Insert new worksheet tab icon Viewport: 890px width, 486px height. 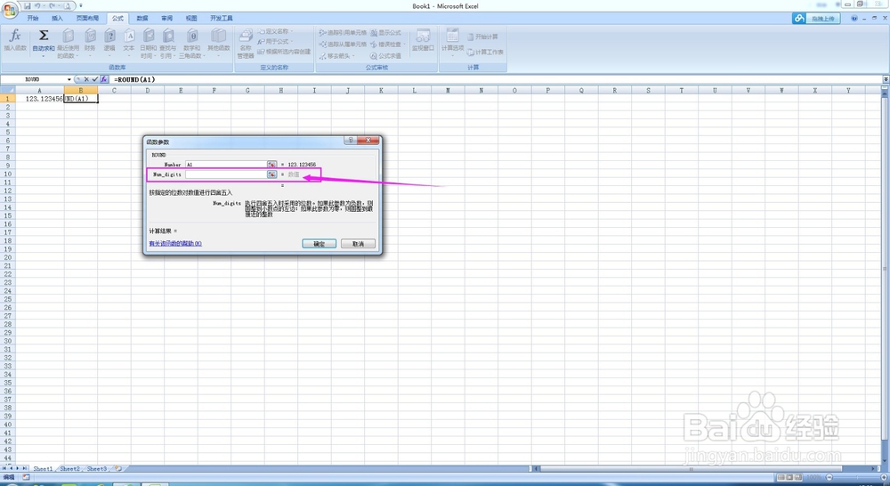coord(118,469)
